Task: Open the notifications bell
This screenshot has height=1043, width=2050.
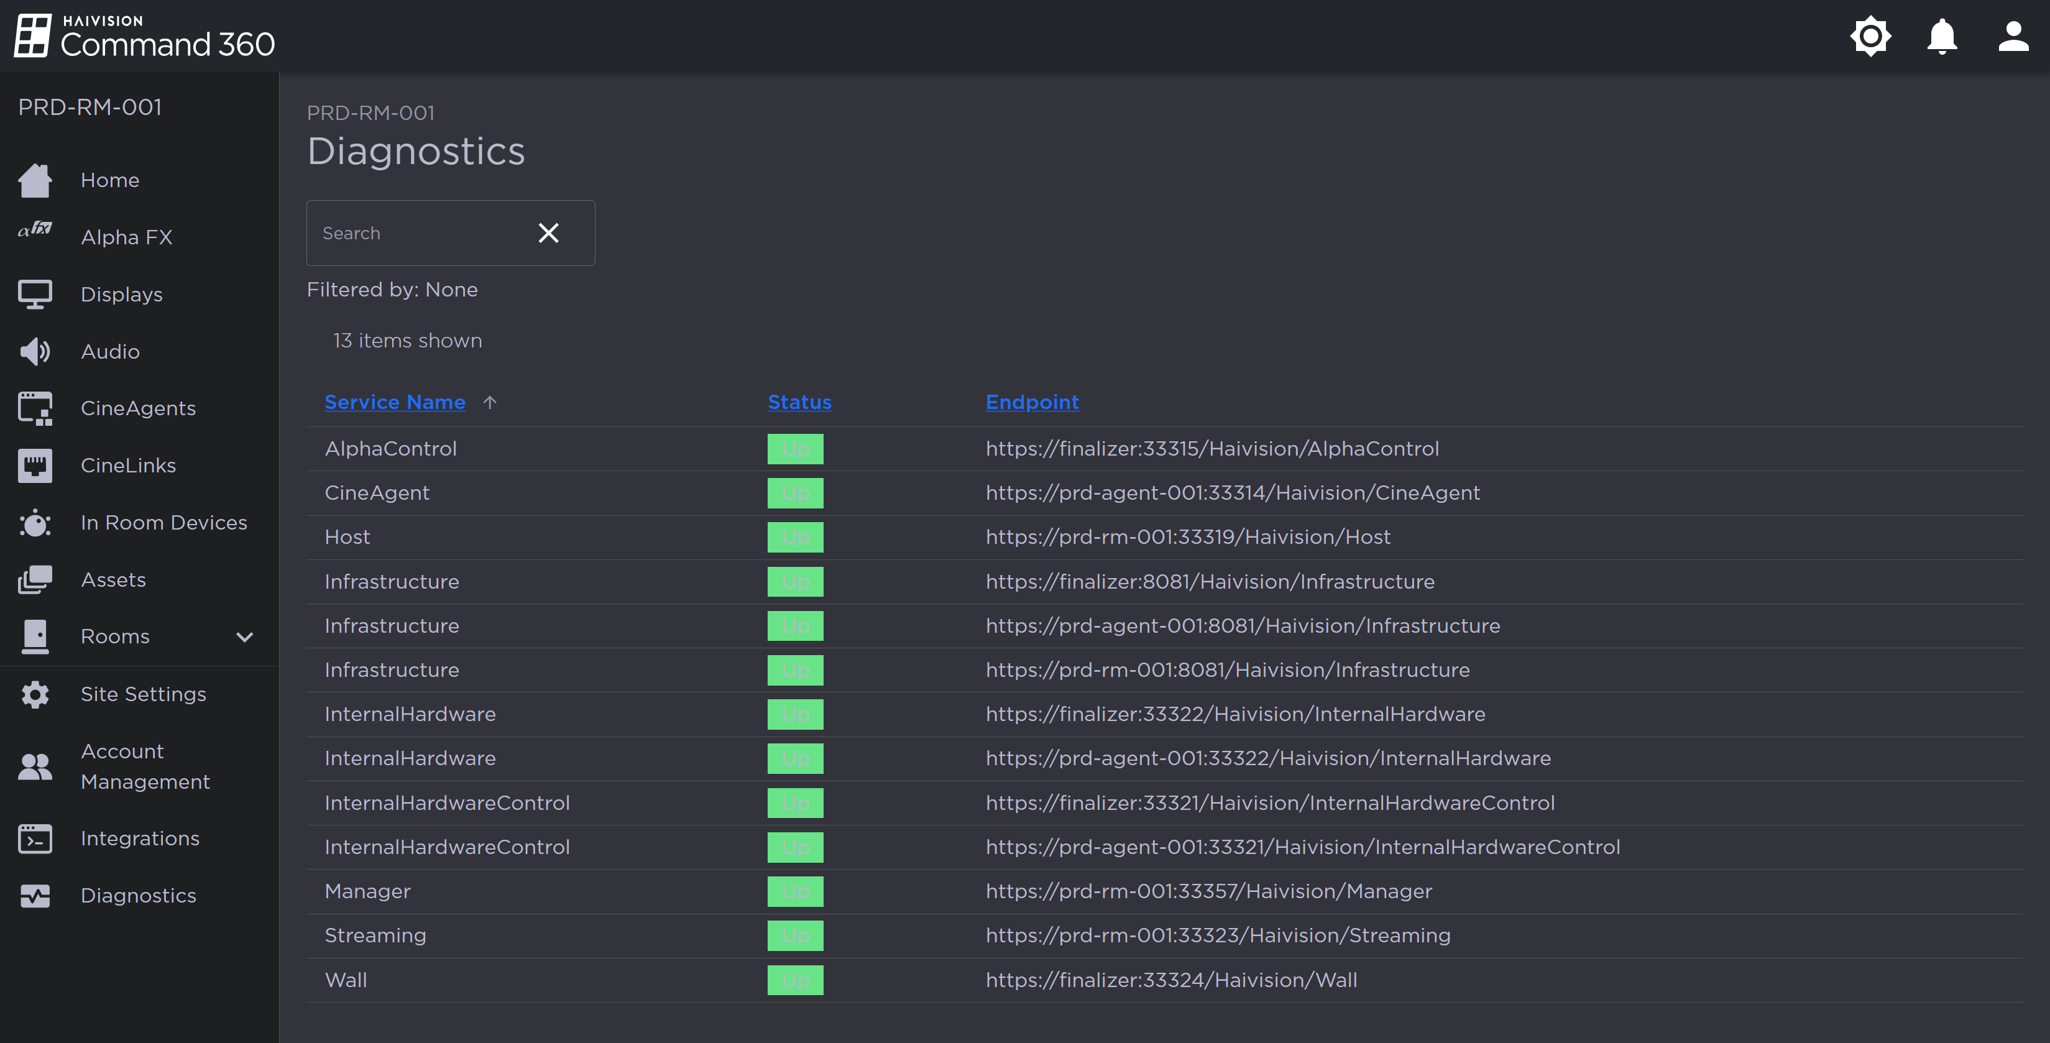Action: [1941, 36]
